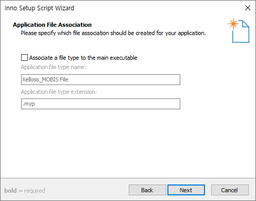This screenshot has width=256, height=201.
Task: Click the 'Associate a file type to the main executable' label
Action: tap(83, 58)
